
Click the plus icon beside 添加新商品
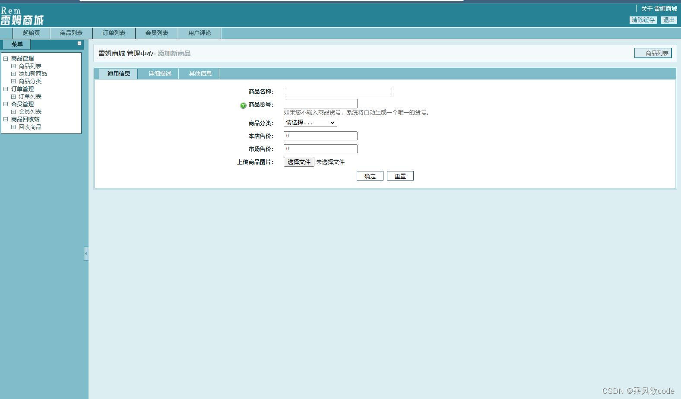click(x=13, y=74)
